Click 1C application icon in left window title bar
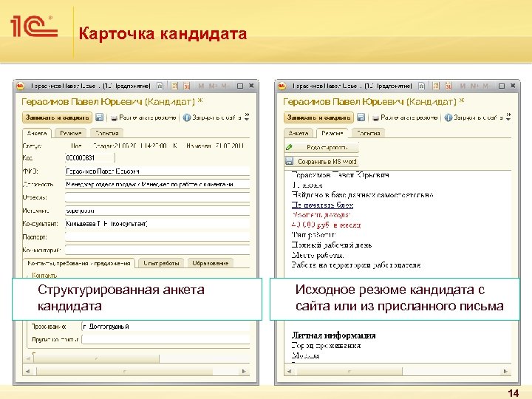The width and height of the screenshot is (532, 399). (x=21, y=86)
